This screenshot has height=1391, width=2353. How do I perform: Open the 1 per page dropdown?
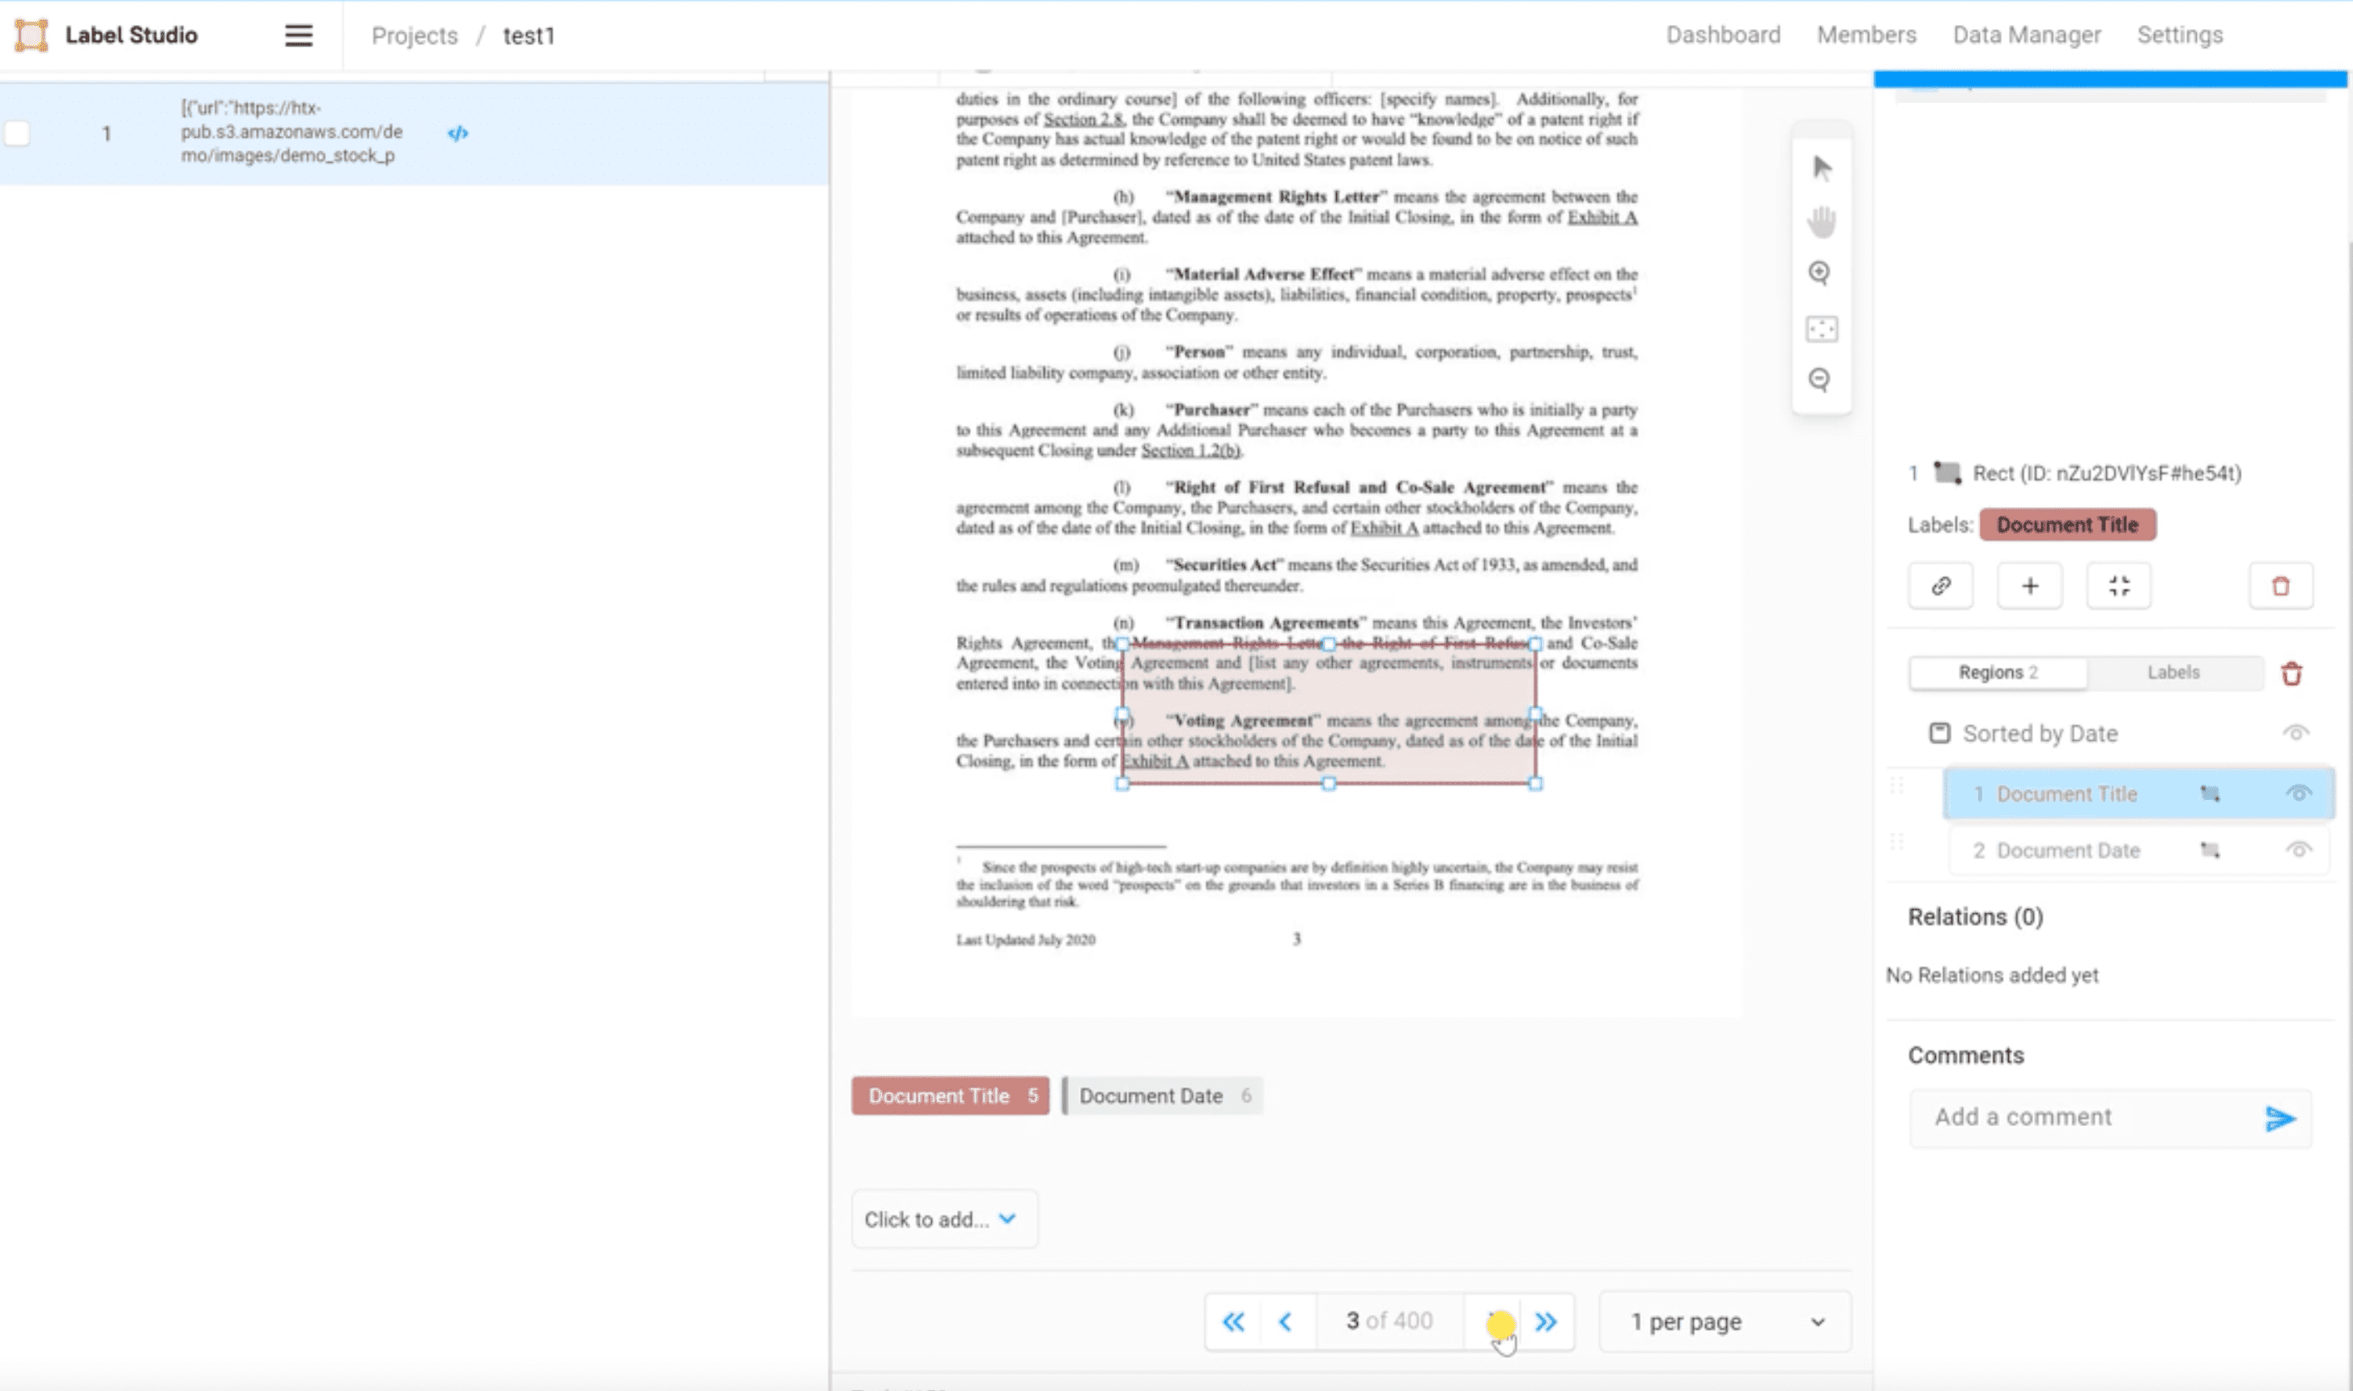tap(1724, 1321)
